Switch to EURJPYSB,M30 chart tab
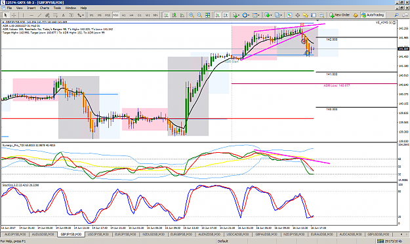The width and height of the screenshot is (410, 244). pos(125,234)
